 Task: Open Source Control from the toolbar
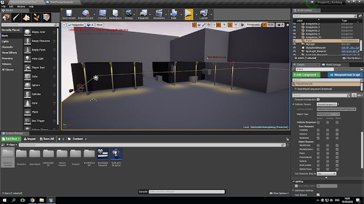85,14
